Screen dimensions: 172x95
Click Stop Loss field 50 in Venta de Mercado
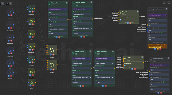[160, 75]
